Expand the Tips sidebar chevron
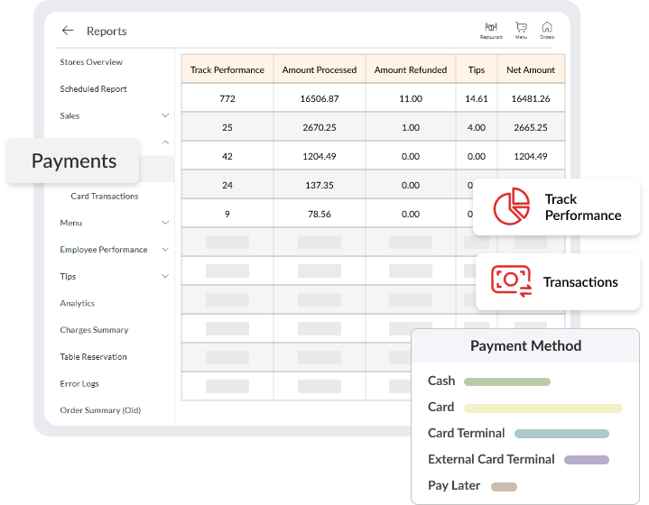 (165, 277)
